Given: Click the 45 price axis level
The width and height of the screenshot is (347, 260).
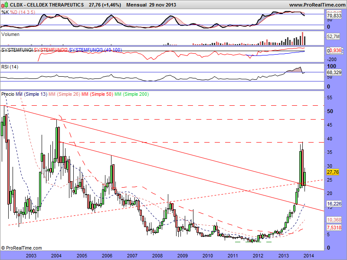Looking at the screenshot, I should (330, 125).
